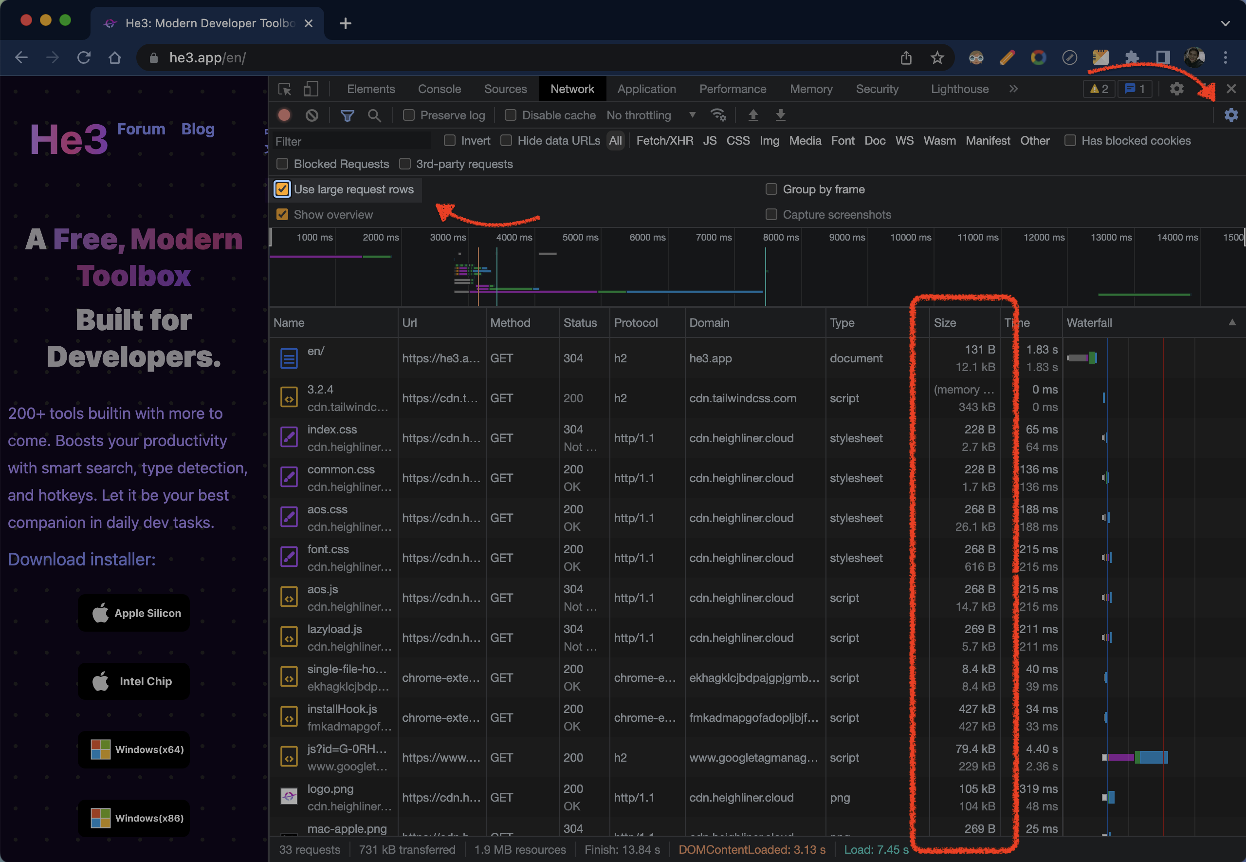
Task: Switch to the Performance tab
Action: coord(733,89)
